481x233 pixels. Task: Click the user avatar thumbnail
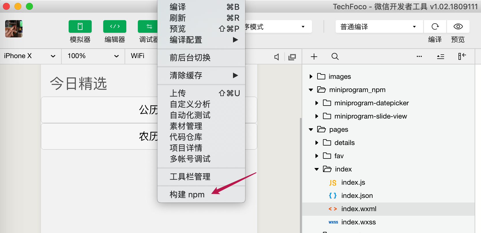pos(14,29)
